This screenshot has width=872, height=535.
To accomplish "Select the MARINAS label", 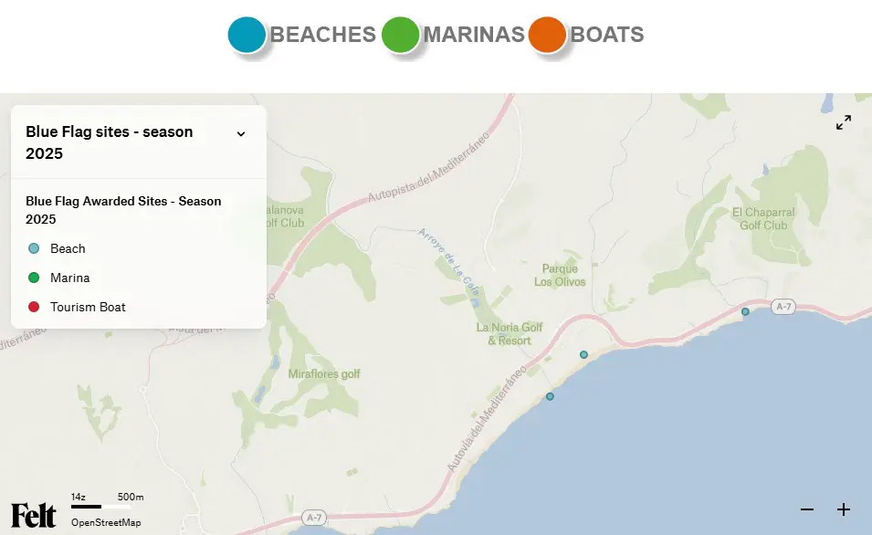I will tap(474, 35).
